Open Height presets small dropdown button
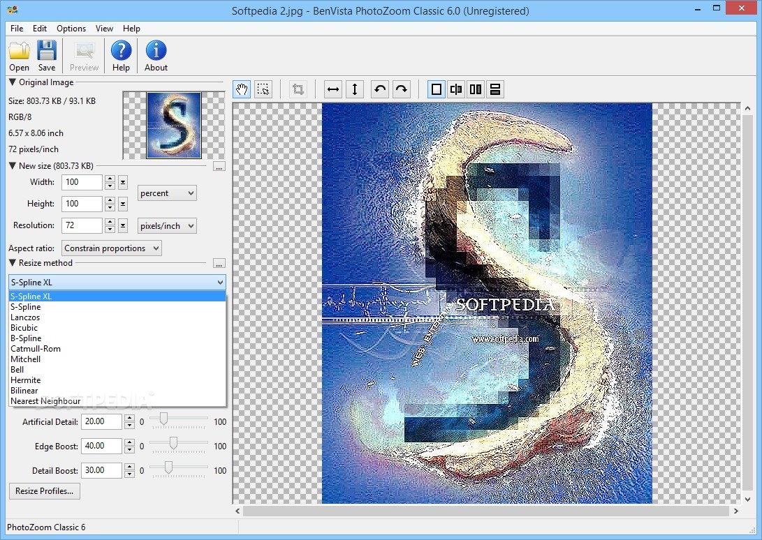This screenshot has height=540, width=762. tap(123, 204)
